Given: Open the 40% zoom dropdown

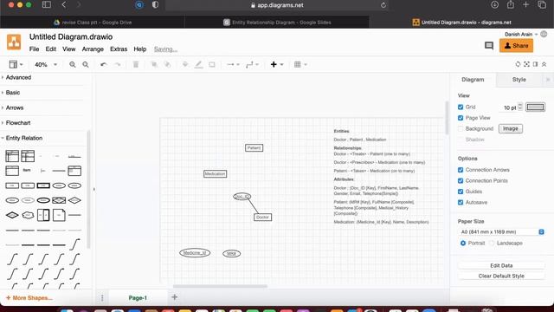Looking at the screenshot, I should click(x=45, y=64).
